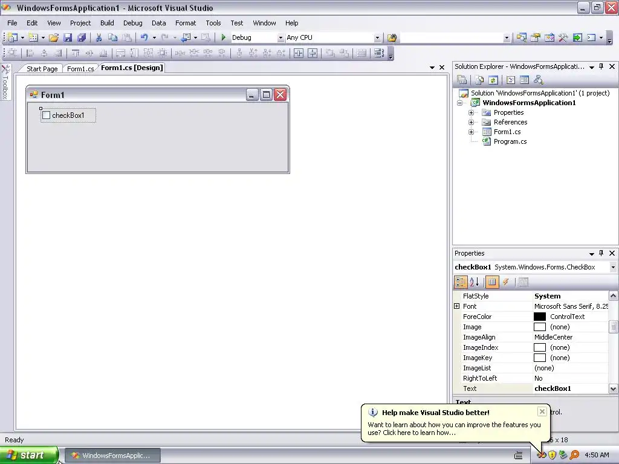Viewport: 619px width, 464px height.
Task: Expand the Font property
Action: [457, 306]
